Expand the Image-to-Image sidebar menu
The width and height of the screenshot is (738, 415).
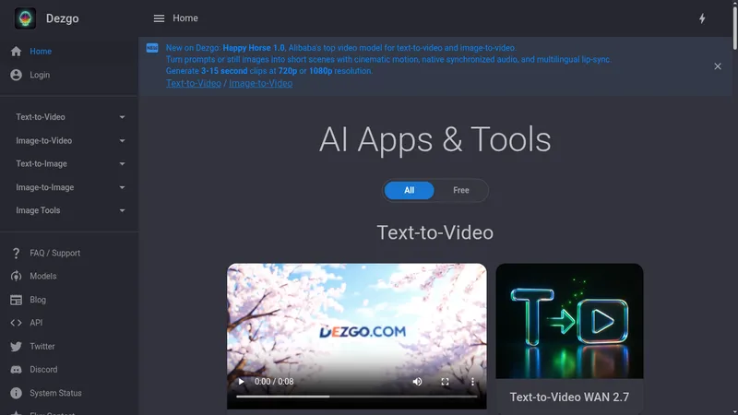click(x=69, y=187)
